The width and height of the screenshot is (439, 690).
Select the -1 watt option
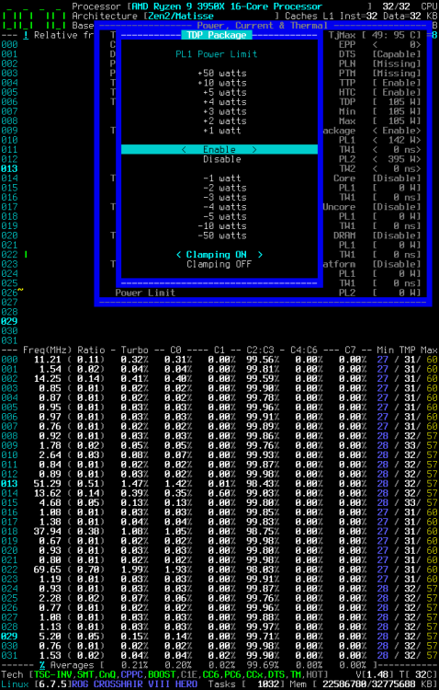[222, 178]
